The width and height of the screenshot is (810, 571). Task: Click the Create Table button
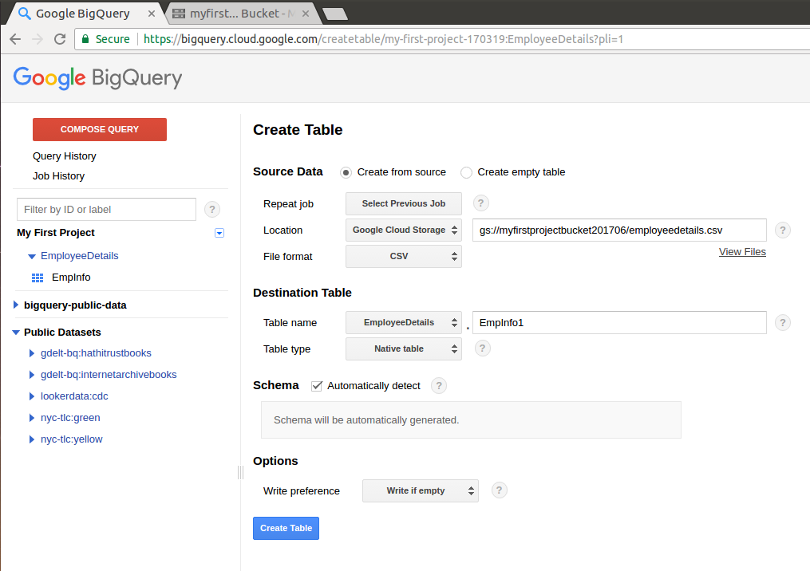tap(286, 528)
